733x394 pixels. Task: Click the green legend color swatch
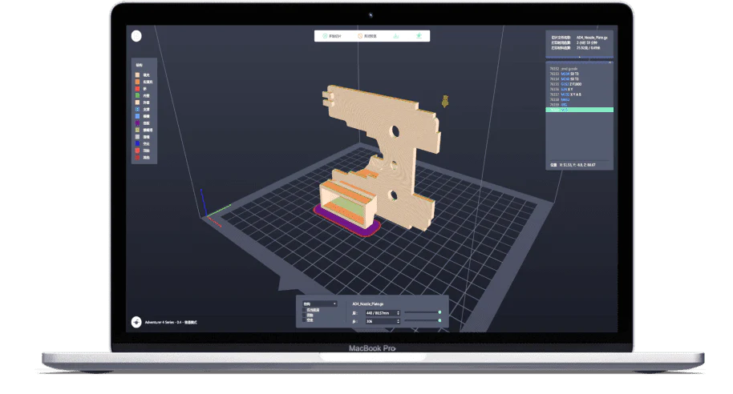(x=137, y=95)
